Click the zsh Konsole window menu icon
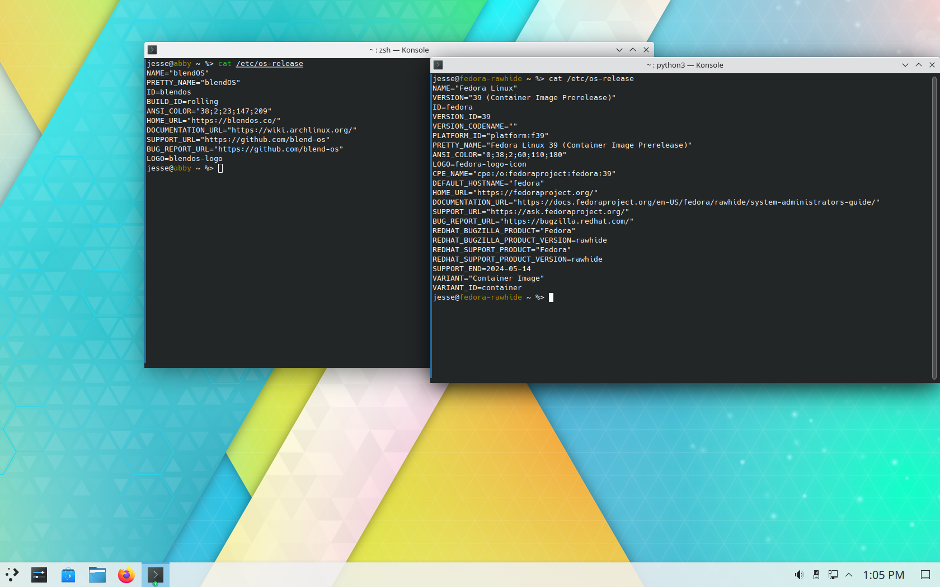The width and height of the screenshot is (940, 587). pyautogui.click(x=152, y=50)
